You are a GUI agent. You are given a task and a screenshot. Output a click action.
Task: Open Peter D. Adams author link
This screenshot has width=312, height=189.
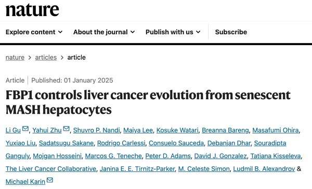click(168, 156)
